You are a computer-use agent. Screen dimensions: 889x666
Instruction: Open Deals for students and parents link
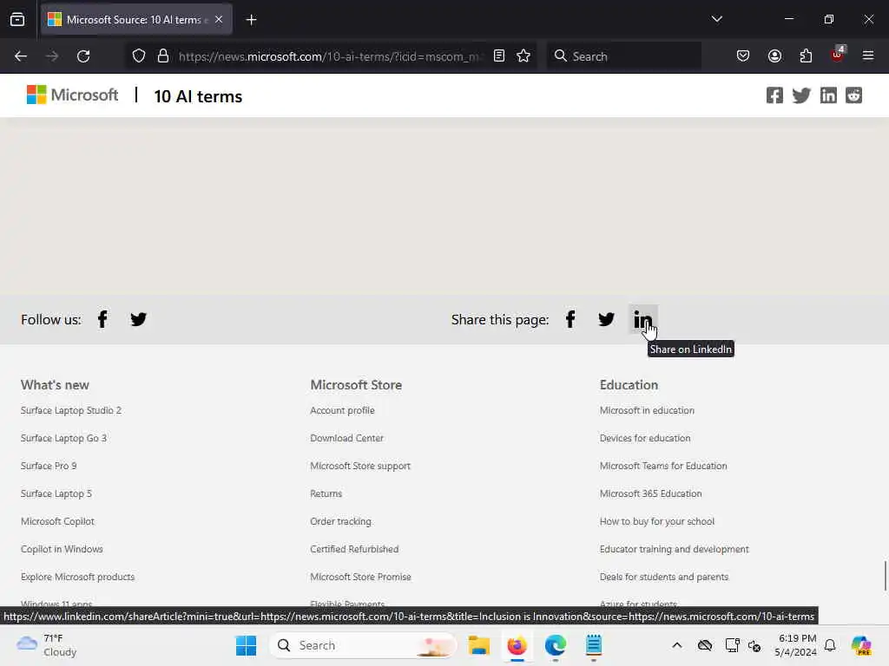(x=664, y=577)
